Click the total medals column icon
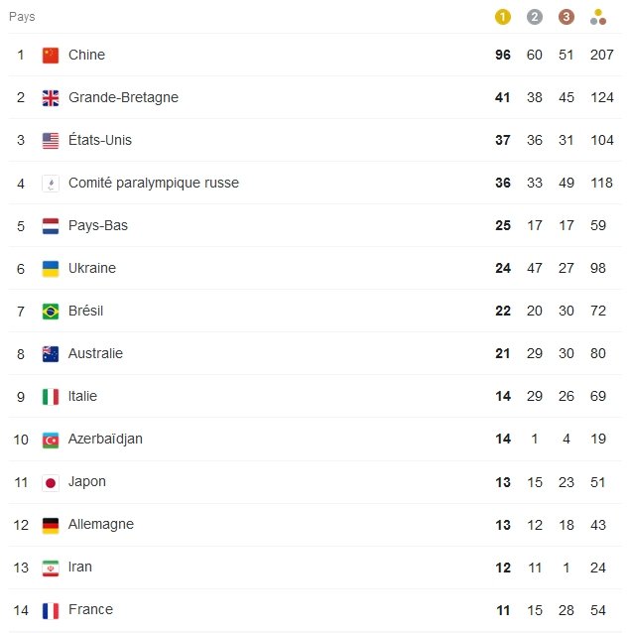 click(597, 17)
